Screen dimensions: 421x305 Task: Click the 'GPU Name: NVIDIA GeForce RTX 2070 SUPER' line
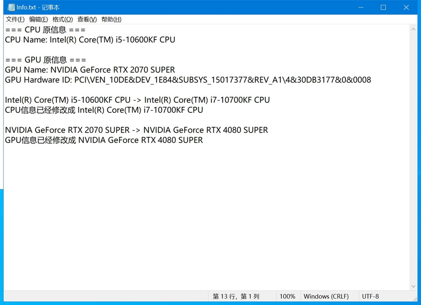(90, 70)
